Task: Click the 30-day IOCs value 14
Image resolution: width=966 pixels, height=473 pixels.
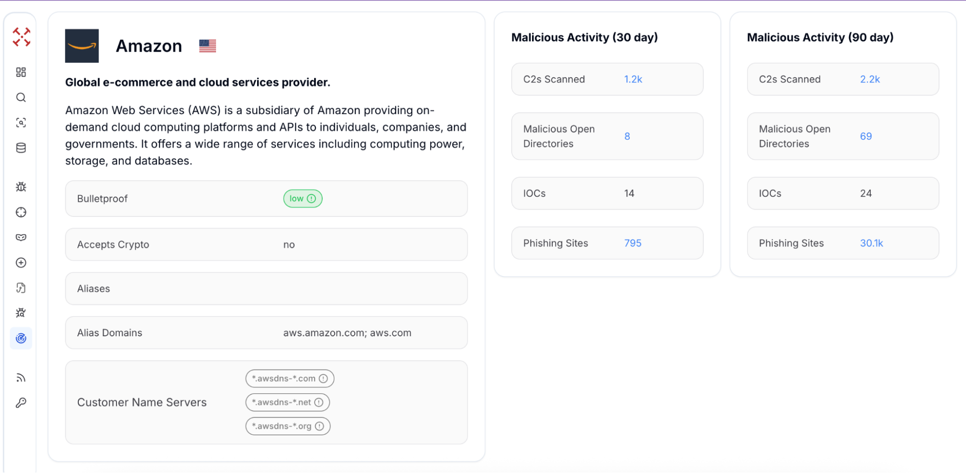Action: [x=629, y=193]
